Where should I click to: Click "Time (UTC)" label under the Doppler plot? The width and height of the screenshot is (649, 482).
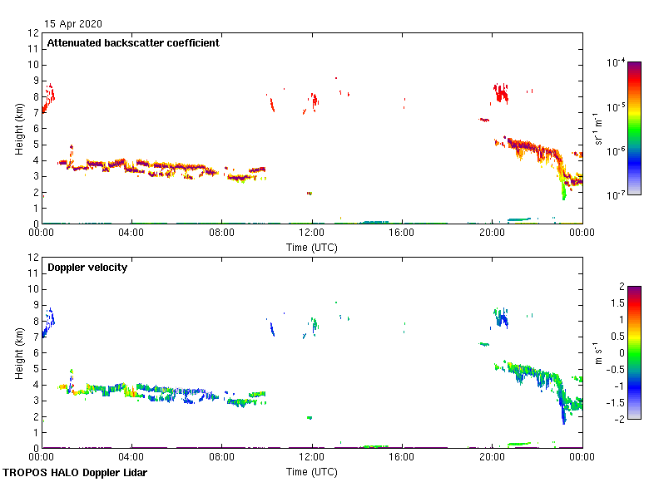pos(312,472)
